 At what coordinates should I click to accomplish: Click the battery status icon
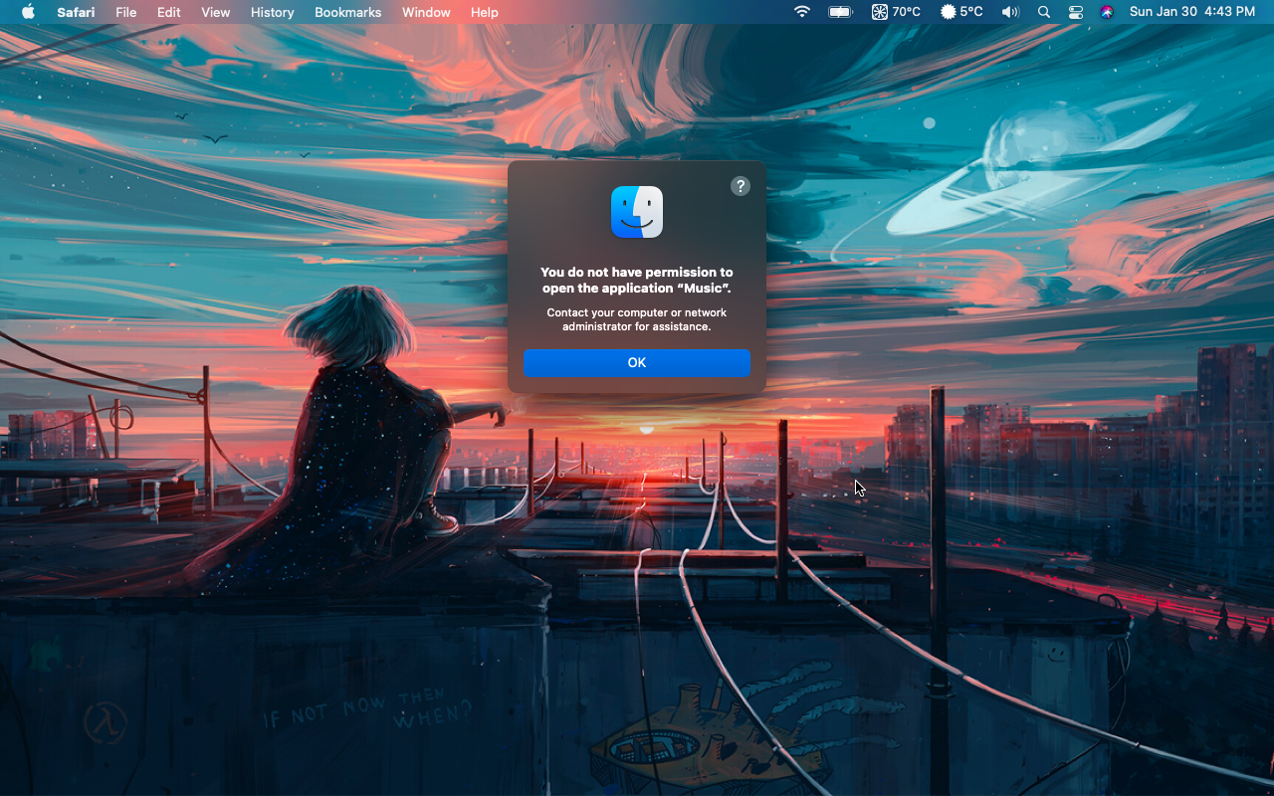click(841, 12)
